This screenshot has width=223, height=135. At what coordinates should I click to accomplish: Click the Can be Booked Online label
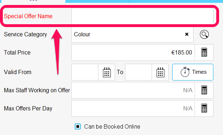coord(112,126)
